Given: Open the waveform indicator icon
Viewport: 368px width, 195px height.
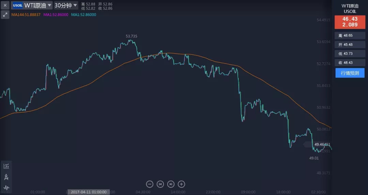Looking at the screenshot, I should (6, 188).
